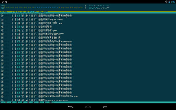Tap the 8:33 clock in status bar
The width and height of the screenshot is (176, 110).
(x=173, y=2)
